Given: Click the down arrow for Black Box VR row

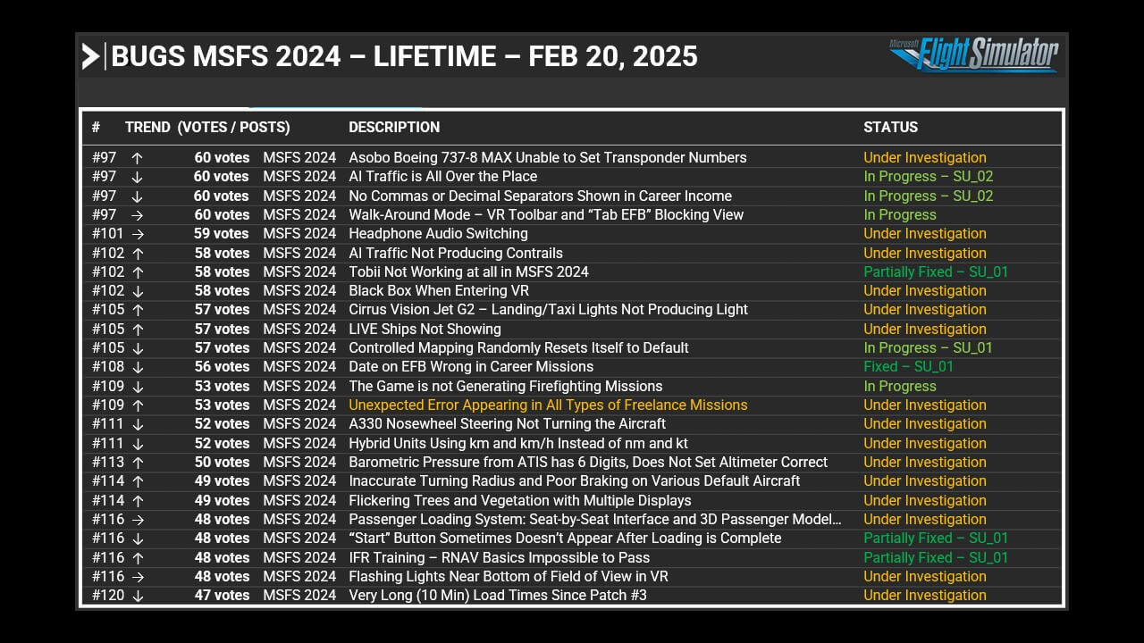Looking at the screenshot, I should [137, 291].
